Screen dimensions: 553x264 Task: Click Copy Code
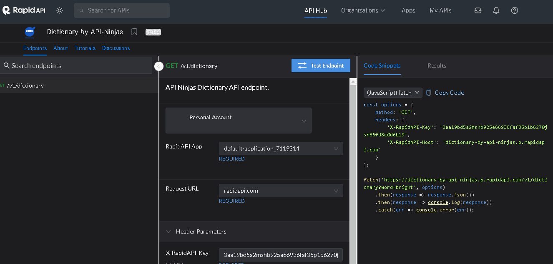pos(445,93)
